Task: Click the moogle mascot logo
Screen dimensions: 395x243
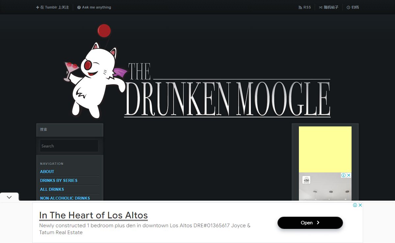Action: pyautogui.click(x=95, y=72)
